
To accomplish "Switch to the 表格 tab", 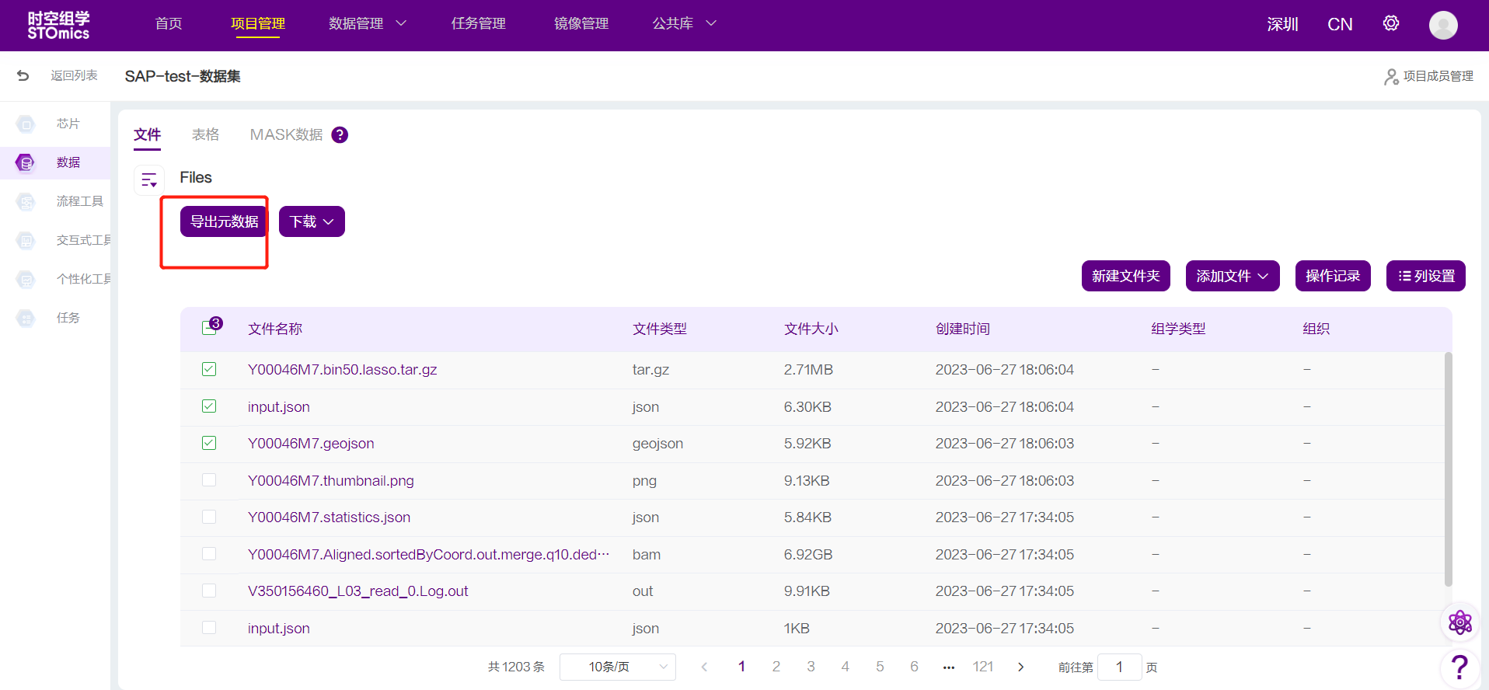I will (x=205, y=135).
